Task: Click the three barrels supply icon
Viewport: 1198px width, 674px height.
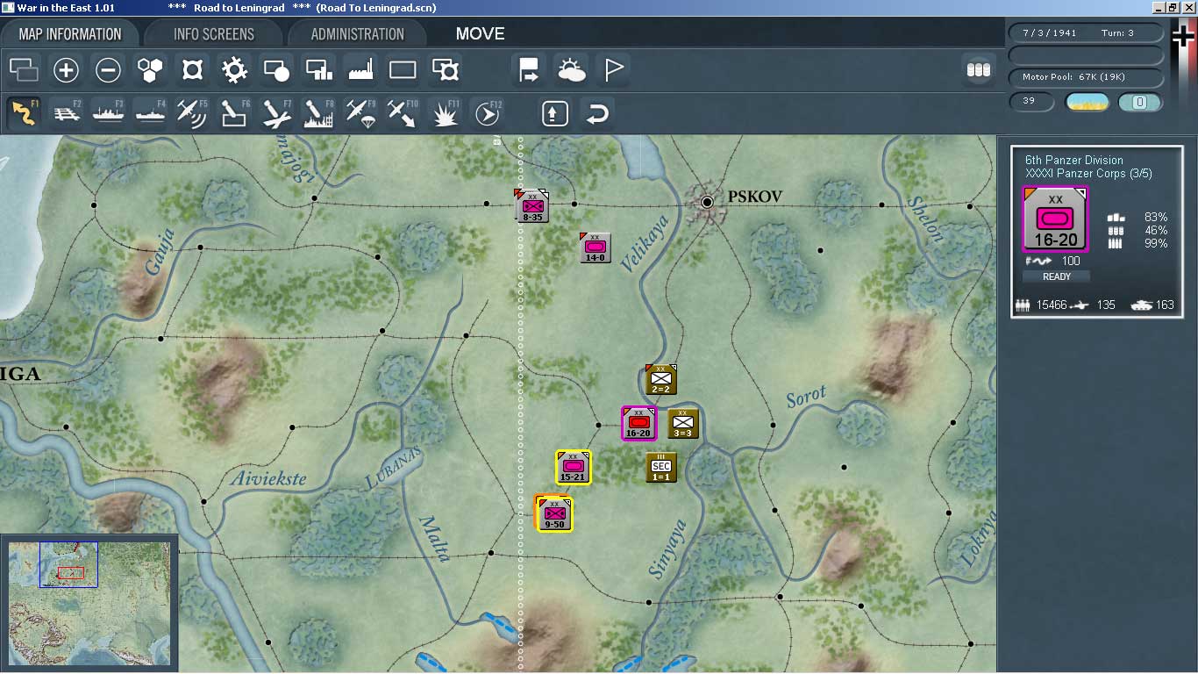Action: 978,69
